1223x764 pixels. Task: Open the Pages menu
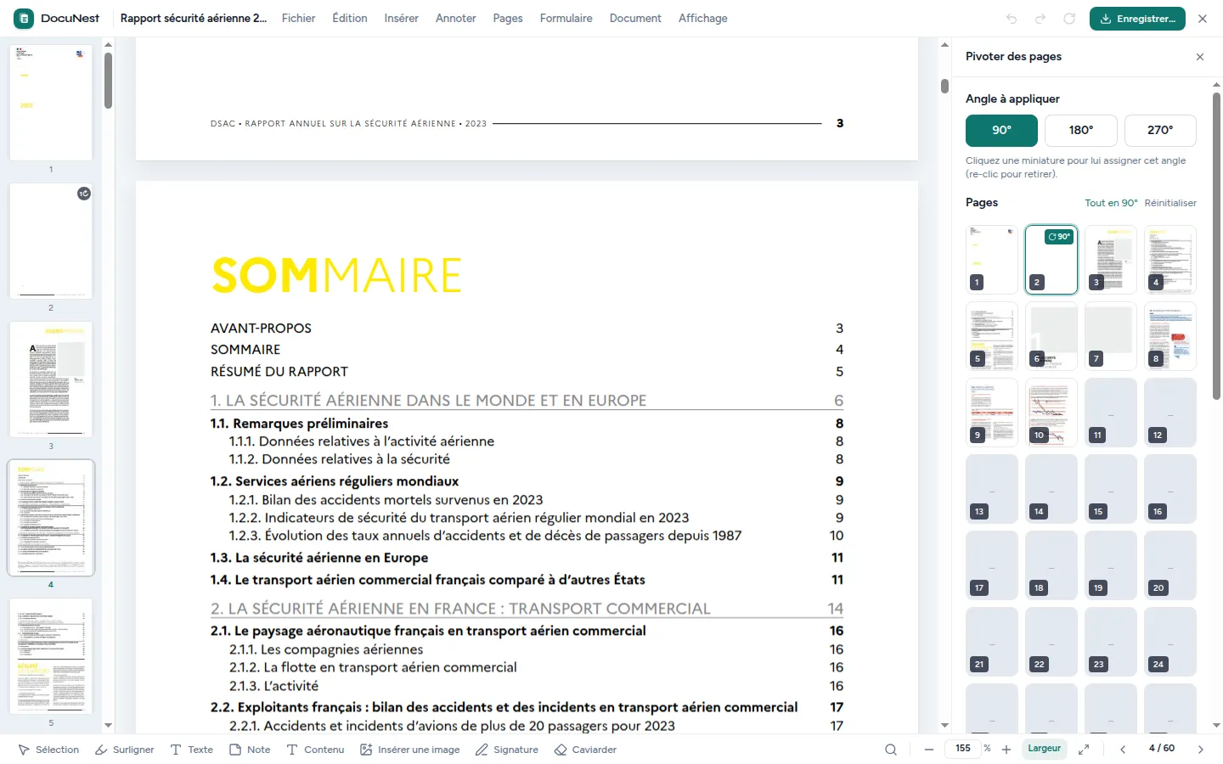508,19
